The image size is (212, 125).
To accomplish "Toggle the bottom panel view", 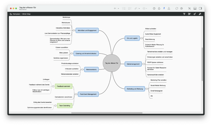I will pyautogui.click(x=195, y=8).
